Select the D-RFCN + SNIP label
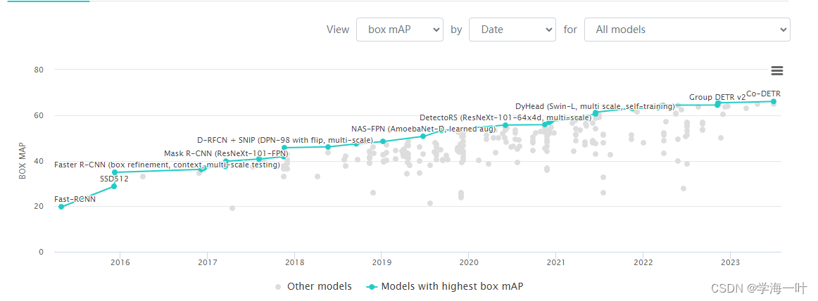 click(285, 140)
